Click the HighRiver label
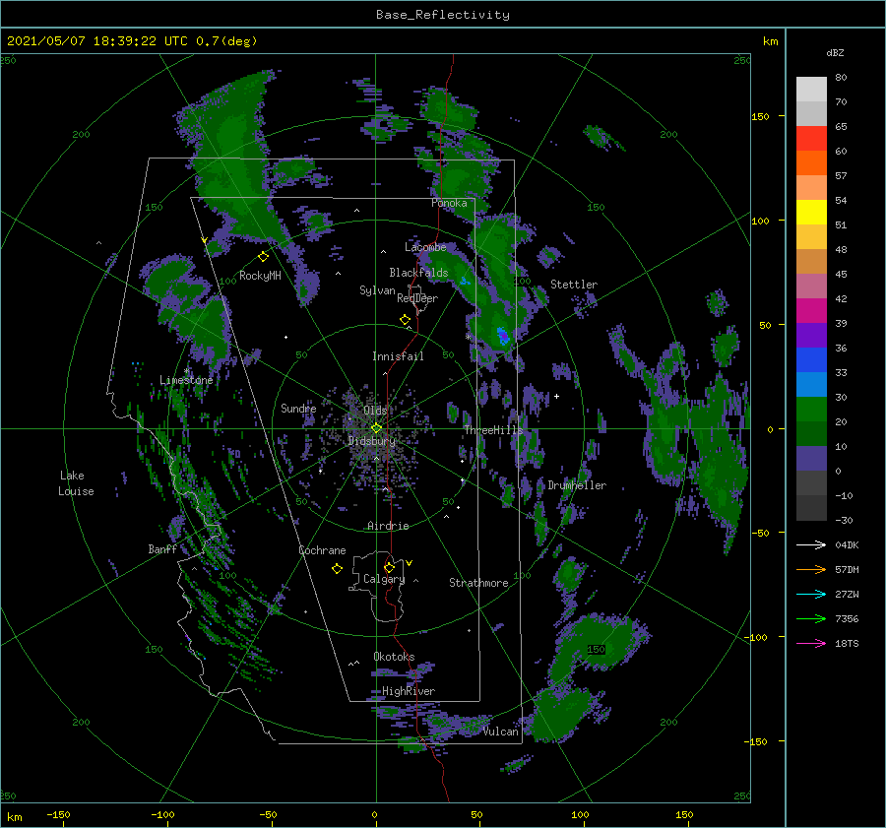This screenshot has height=828, width=886. point(409,691)
